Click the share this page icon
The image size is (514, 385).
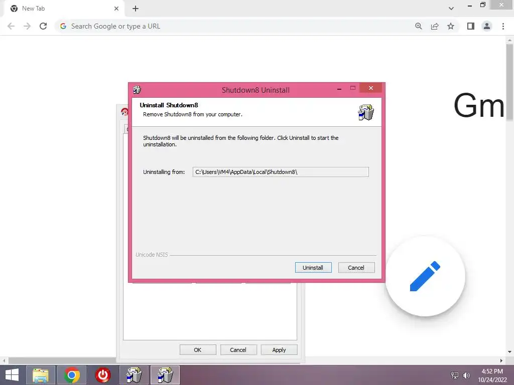click(x=435, y=26)
